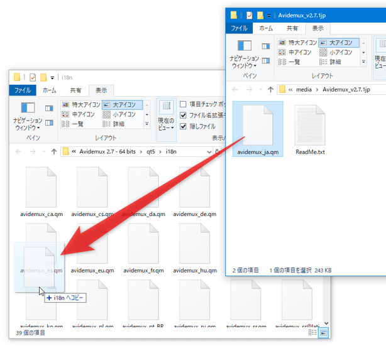Select ReadMe.txt file
Image resolution: width=386 pixels, height=346 pixels.
[x=310, y=129]
